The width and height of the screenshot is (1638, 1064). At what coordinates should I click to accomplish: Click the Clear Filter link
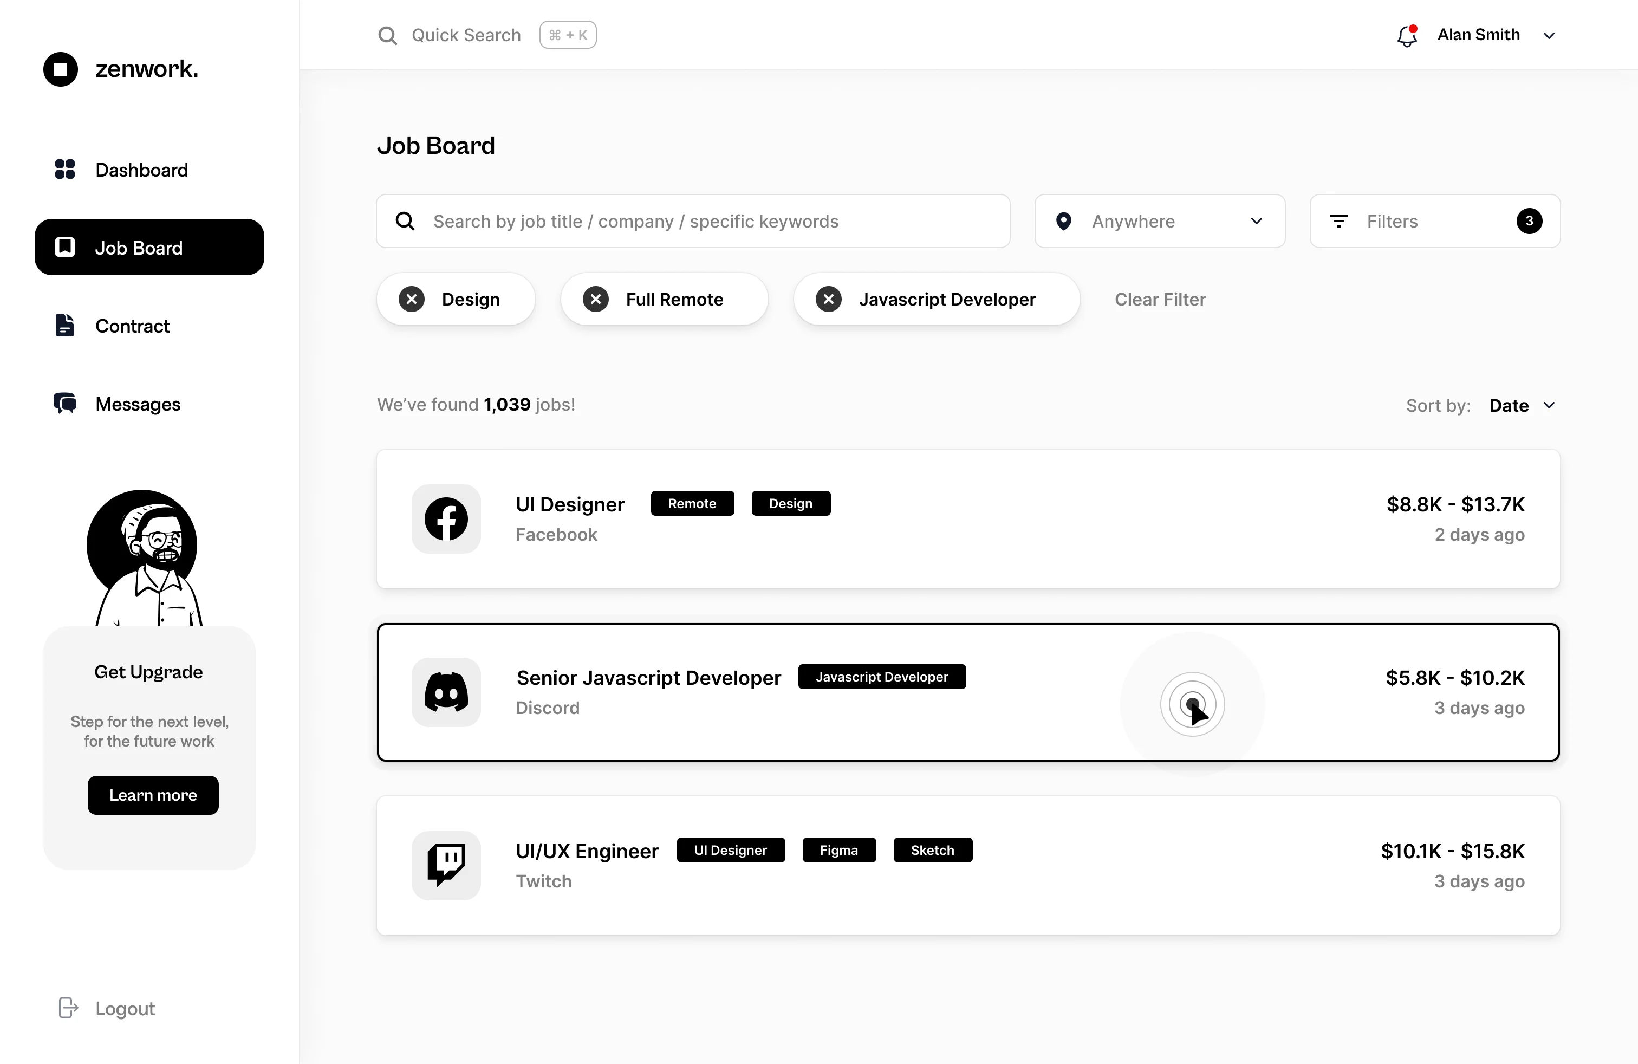(x=1160, y=300)
